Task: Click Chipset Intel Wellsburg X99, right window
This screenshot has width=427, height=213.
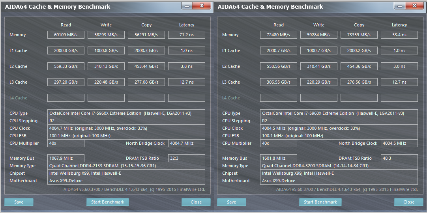Action: click(x=339, y=173)
